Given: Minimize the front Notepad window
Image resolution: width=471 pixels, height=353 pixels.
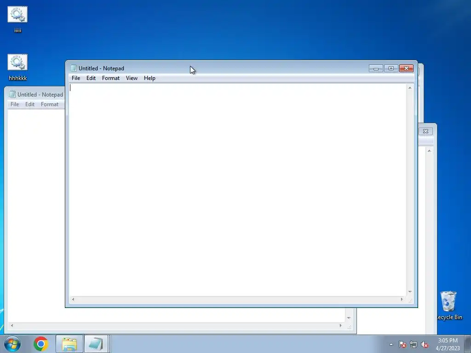Looking at the screenshot, I should click(376, 68).
